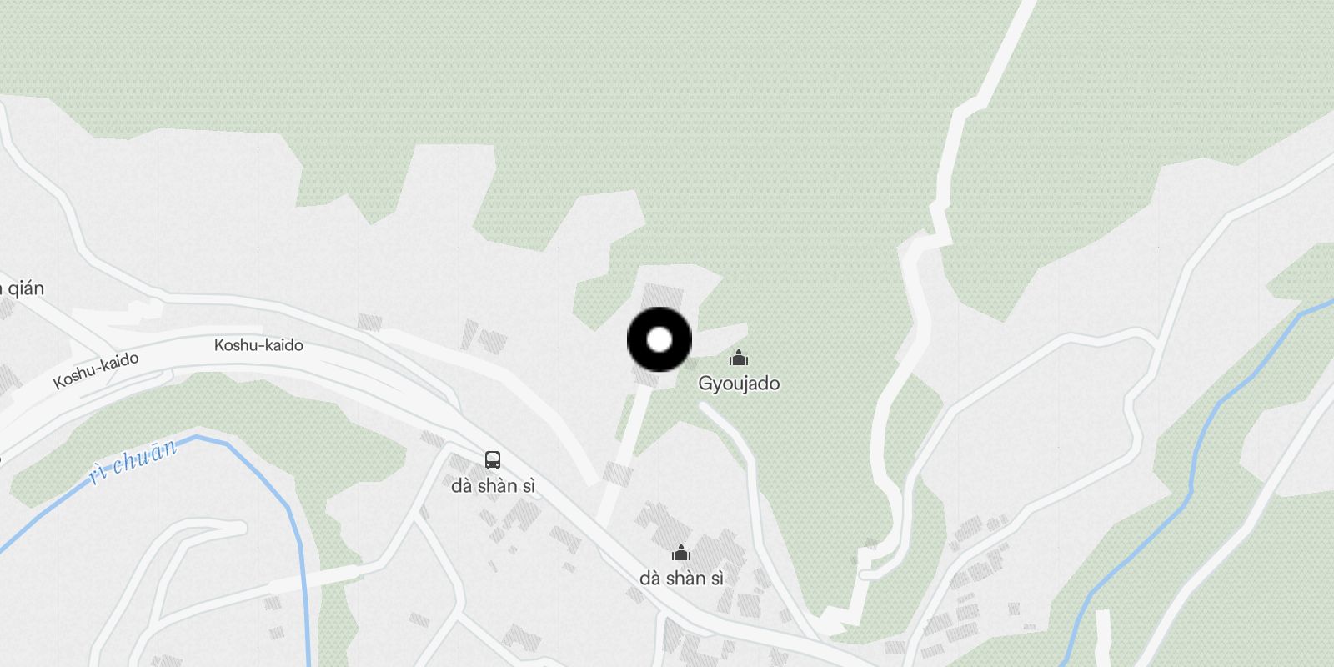
Task: Select the Gyoujado temple icon
Action: click(x=739, y=359)
